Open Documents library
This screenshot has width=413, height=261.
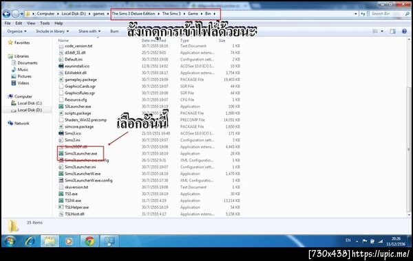[x=28, y=63]
